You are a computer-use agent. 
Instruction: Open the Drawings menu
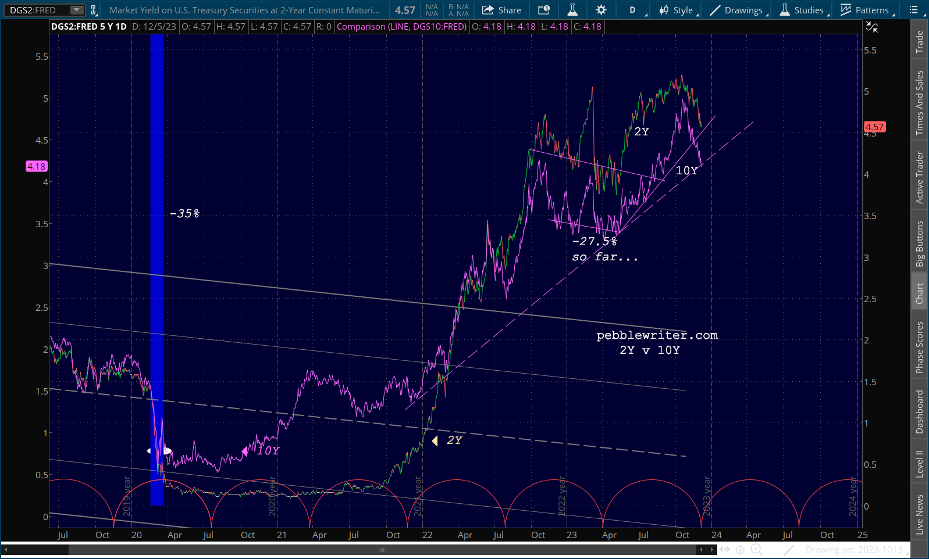[737, 10]
